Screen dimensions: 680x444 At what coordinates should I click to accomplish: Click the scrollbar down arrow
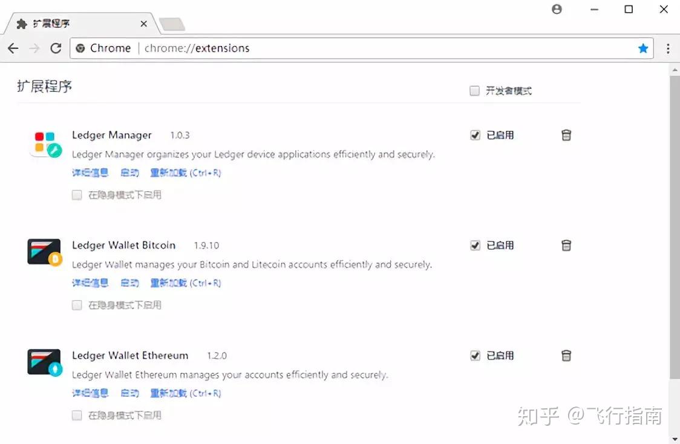[x=673, y=439]
